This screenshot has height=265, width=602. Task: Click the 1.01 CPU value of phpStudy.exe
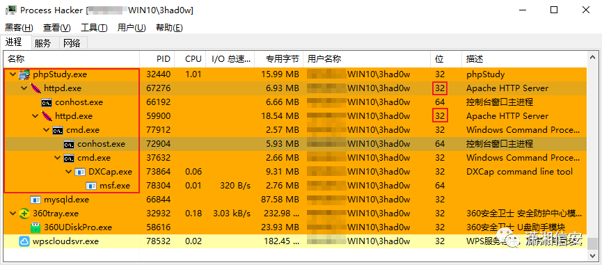[x=193, y=74]
